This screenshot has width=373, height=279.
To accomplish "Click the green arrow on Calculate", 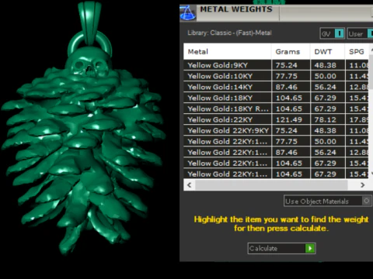I will pos(310,248).
